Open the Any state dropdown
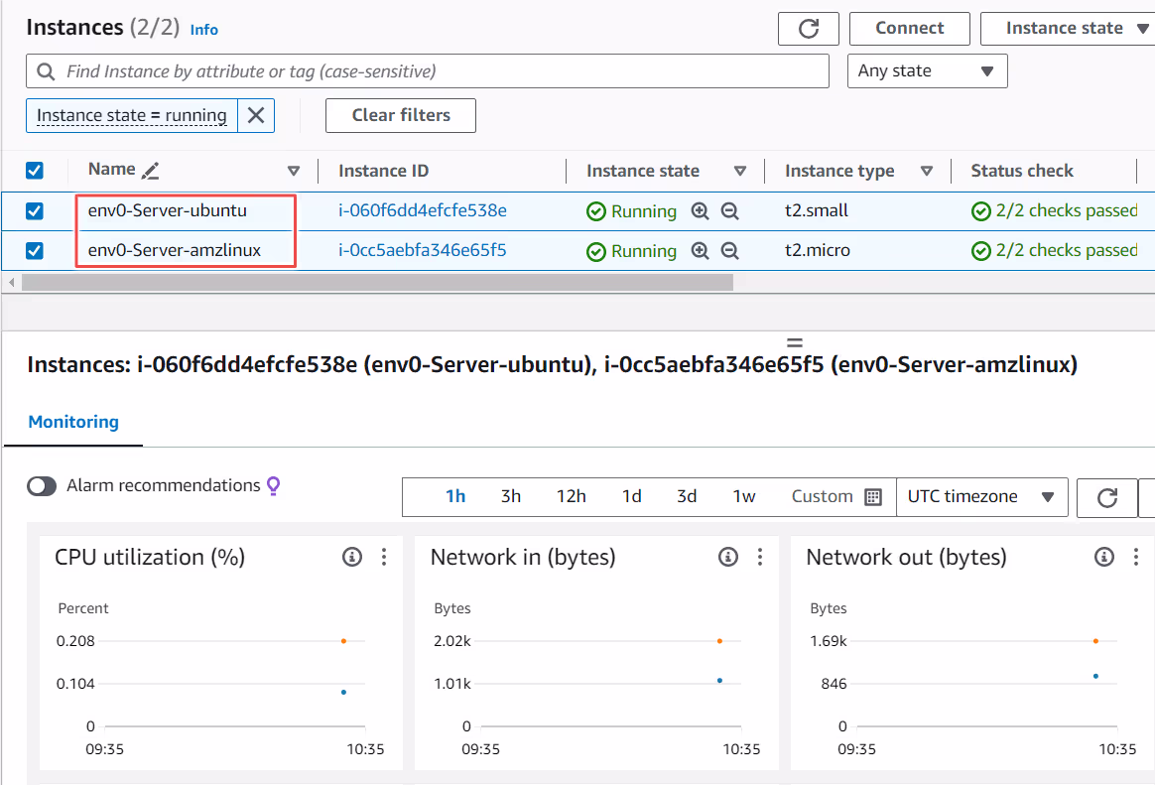Screen dimensions: 1155x785 pyautogui.click(x=928, y=71)
